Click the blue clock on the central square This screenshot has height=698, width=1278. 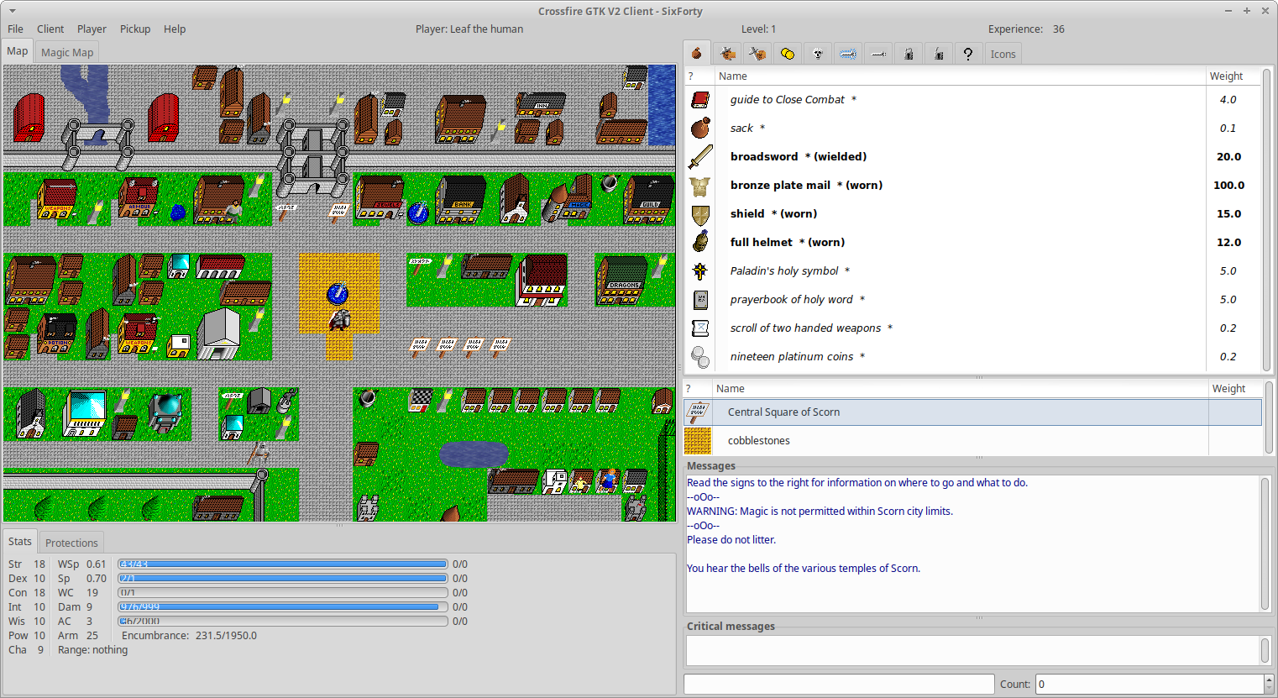pos(338,293)
